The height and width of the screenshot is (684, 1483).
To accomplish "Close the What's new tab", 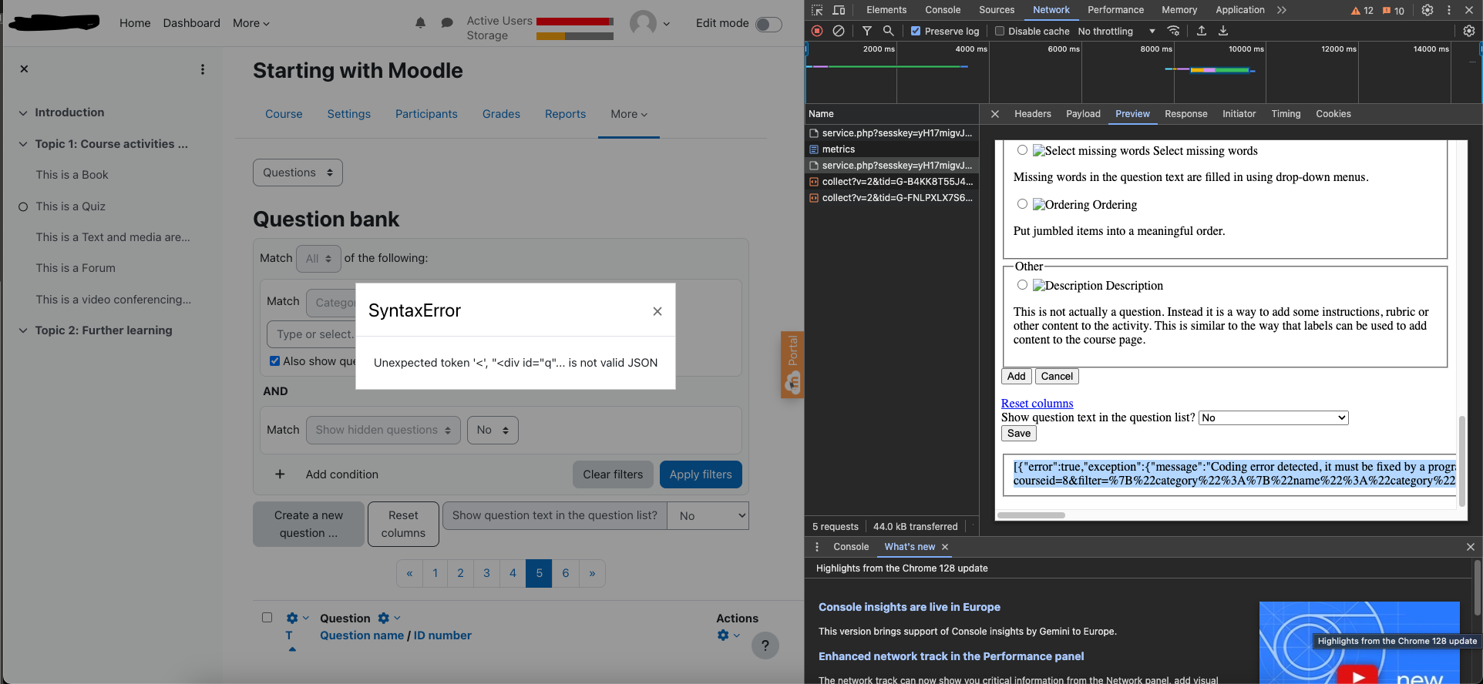I will 945,547.
